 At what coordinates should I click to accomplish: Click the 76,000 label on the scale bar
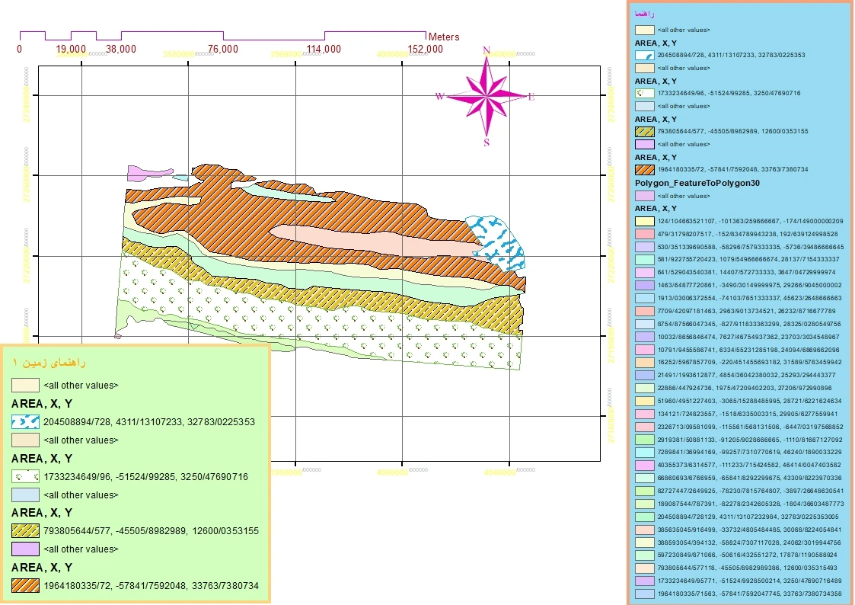(x=222, y=50)
